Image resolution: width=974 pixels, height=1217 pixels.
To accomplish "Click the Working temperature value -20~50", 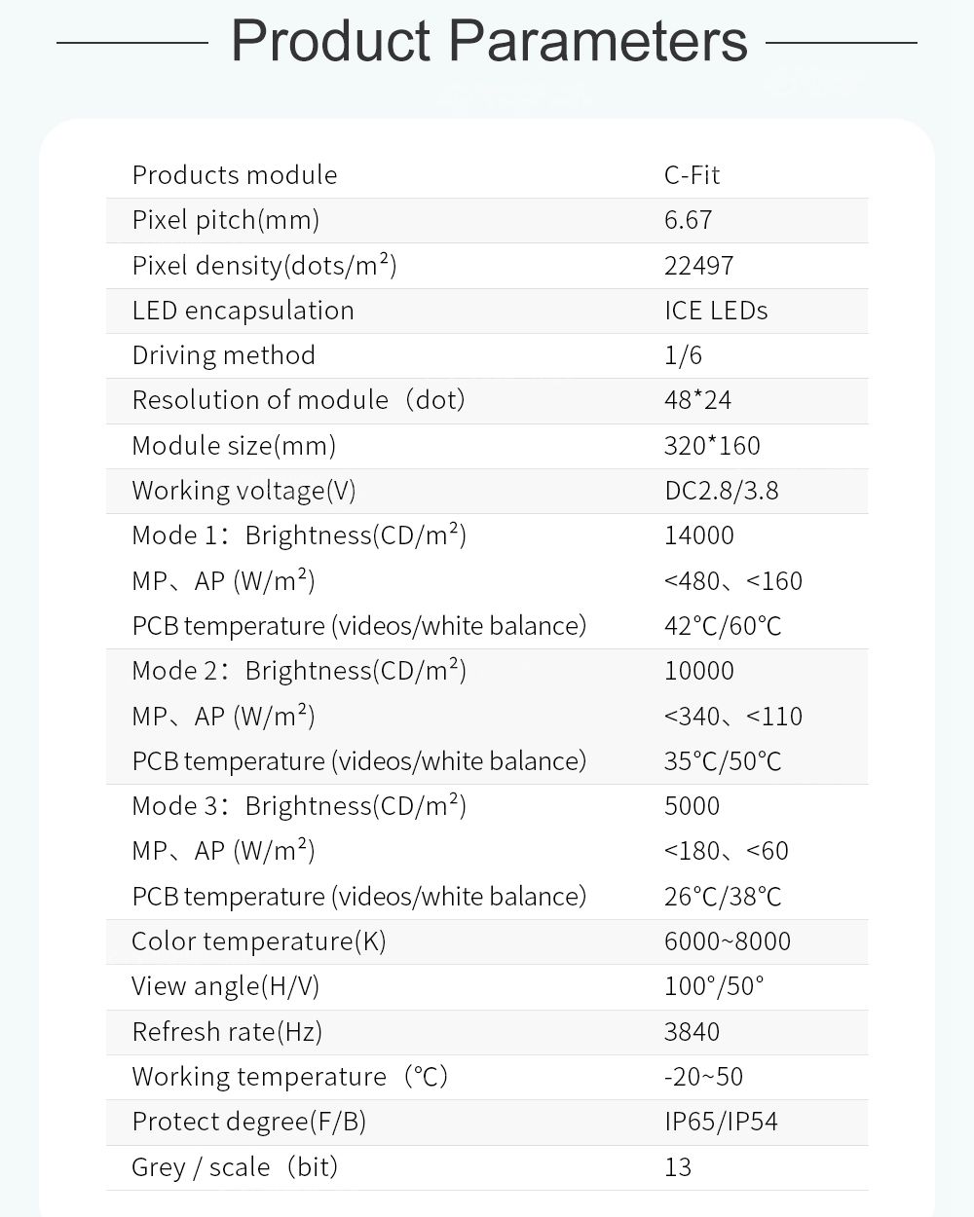I will tap(703, 1077).
